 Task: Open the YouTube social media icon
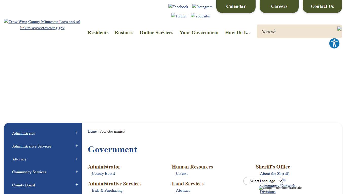click(200, 16)
